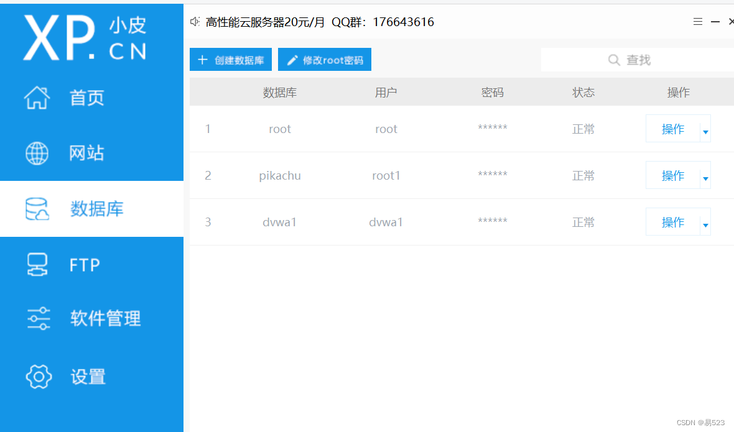Mute the announcement via the speaker icon
The image size is (734, 432).
pyautogui.click(x=194, y=21)
